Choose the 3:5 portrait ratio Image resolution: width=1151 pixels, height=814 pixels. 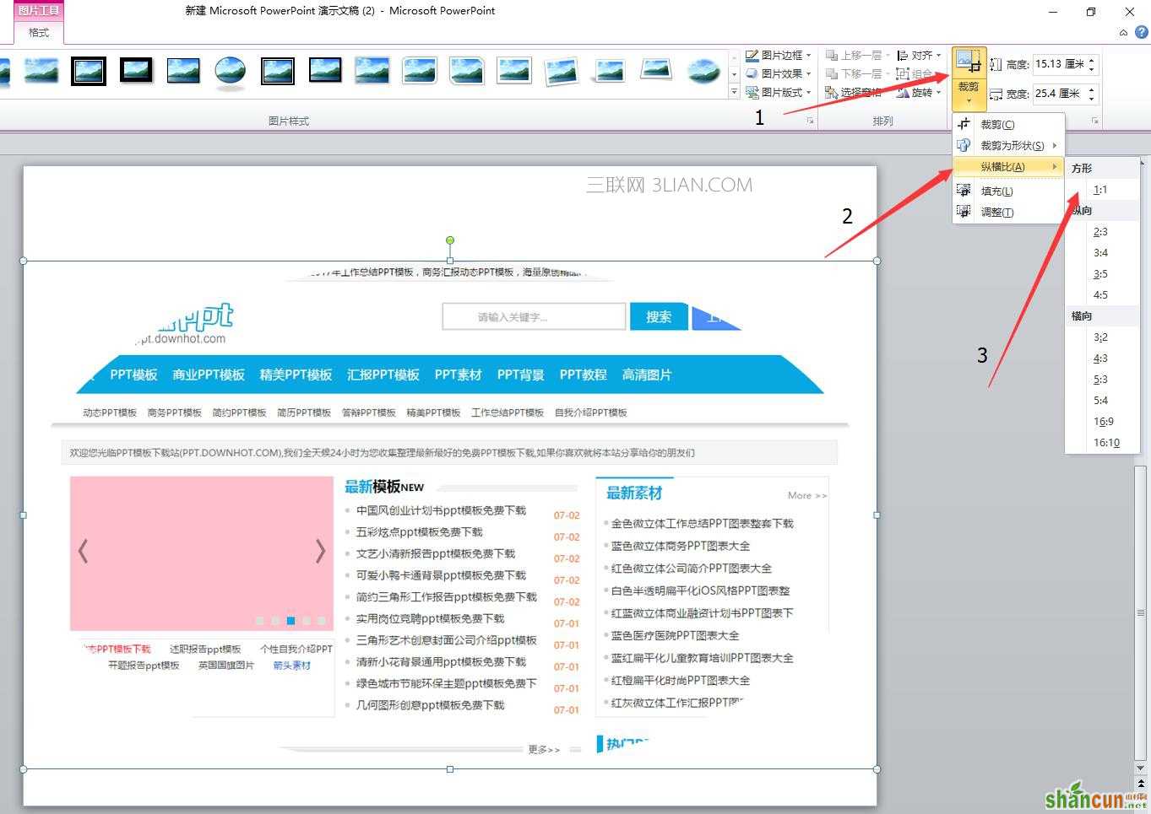(x=1101, y=273)
